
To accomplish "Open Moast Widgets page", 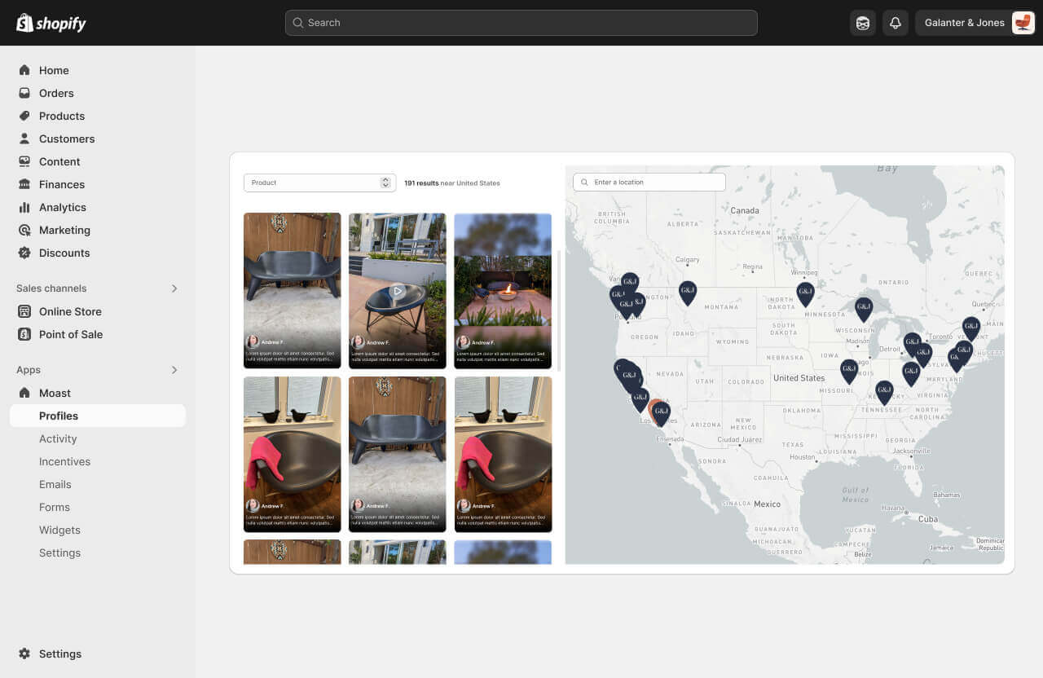I will 59,530.
